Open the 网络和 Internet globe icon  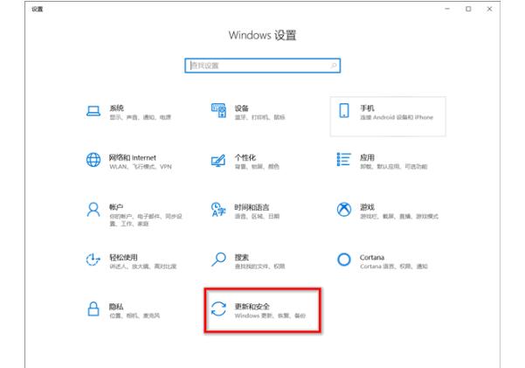pos(93,160)
